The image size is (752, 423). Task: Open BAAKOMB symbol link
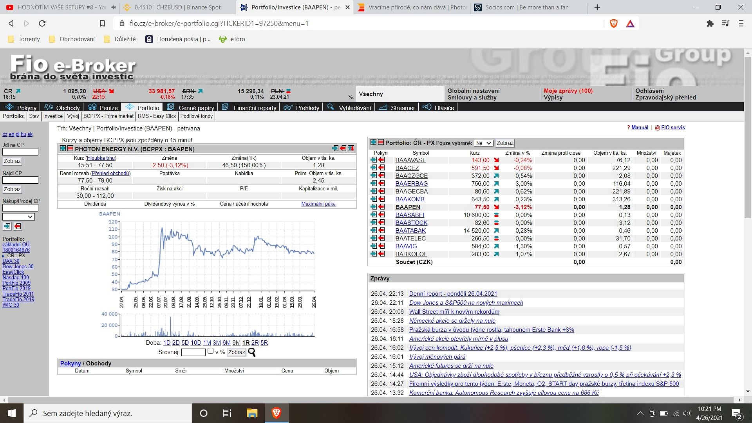(x=410, y=199)
